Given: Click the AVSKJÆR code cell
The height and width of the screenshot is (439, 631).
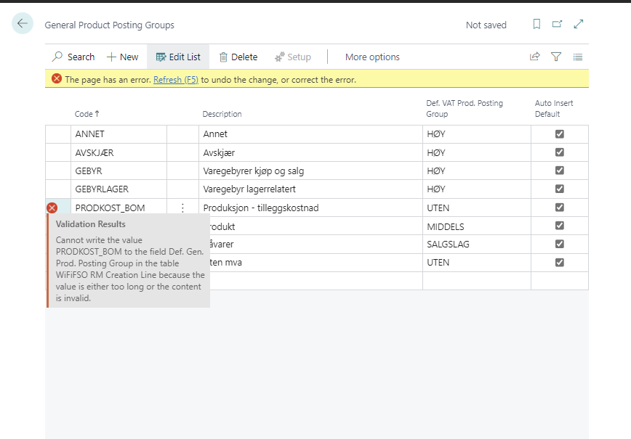Looking at the screenshot, I should click(x=118, y=153).
